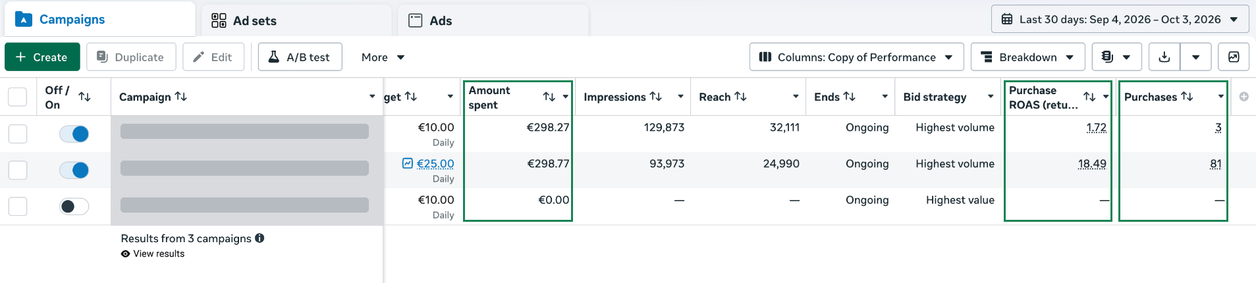Click the green Create button
The width and height of the screenshot is (1256, 283).
point(42,57)
